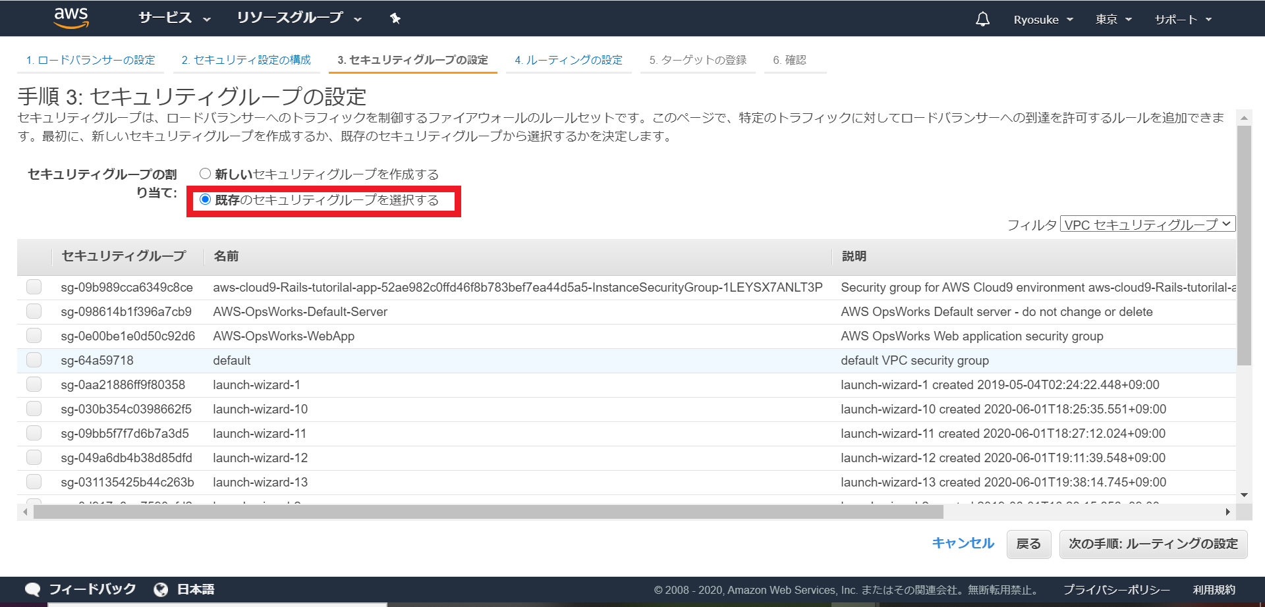
Task: Click the vertical scrollbar down arrow
Action: pos(1244,495)
